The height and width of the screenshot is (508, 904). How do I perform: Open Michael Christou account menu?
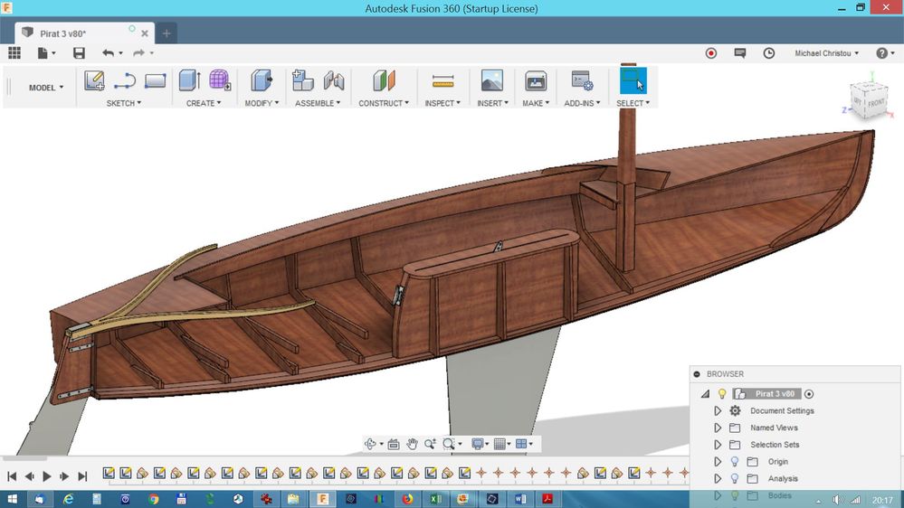coord(826,53)
